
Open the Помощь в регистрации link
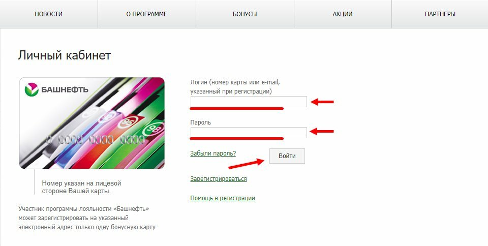click(223, 198)
